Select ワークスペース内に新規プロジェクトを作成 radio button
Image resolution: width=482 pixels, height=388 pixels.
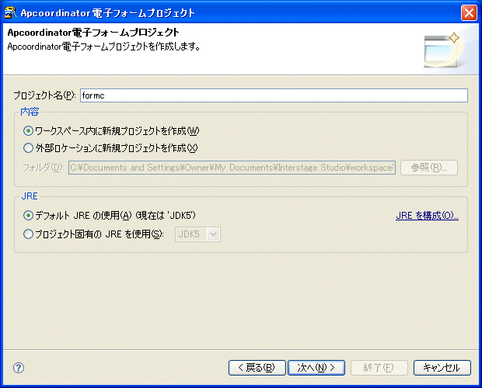(x=29, y=131)
